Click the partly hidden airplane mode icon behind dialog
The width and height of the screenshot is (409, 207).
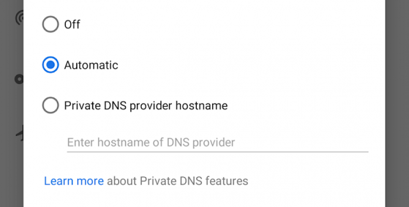pyautogui.click(x=20, y=133)
